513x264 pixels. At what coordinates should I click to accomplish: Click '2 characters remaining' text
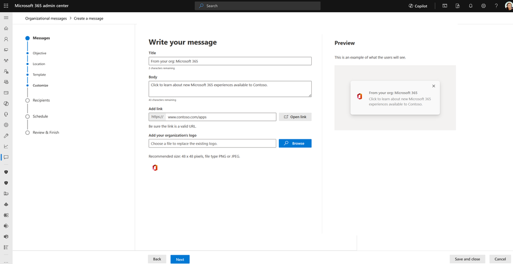pyautogui.click(x=162, y=68)
